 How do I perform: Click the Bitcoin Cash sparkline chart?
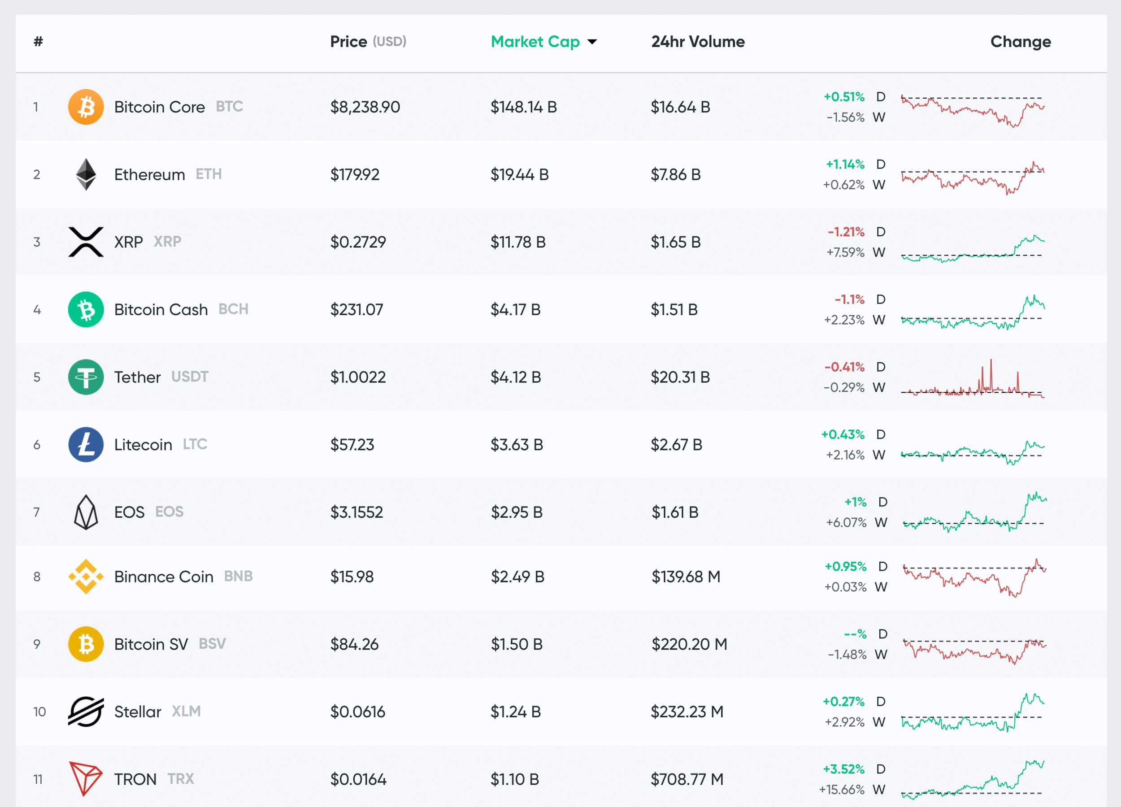click(973, 312)
